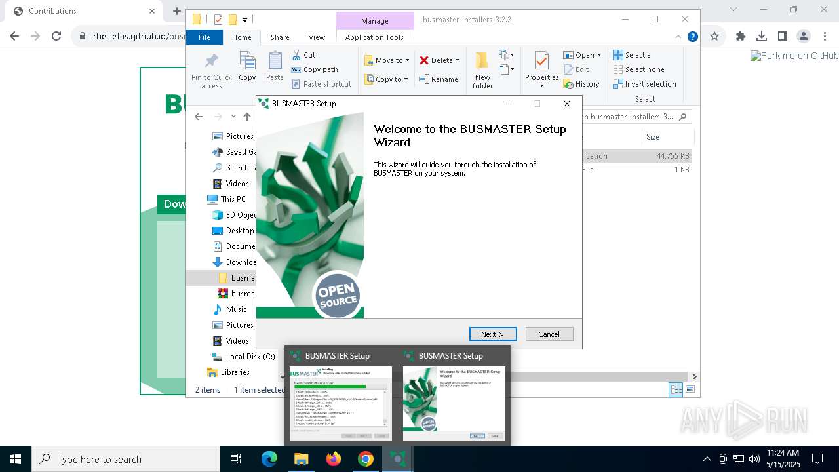839x472 pixels.
Task: Click the Copy icon in ribbon
Action: click(x=247, y=67)
